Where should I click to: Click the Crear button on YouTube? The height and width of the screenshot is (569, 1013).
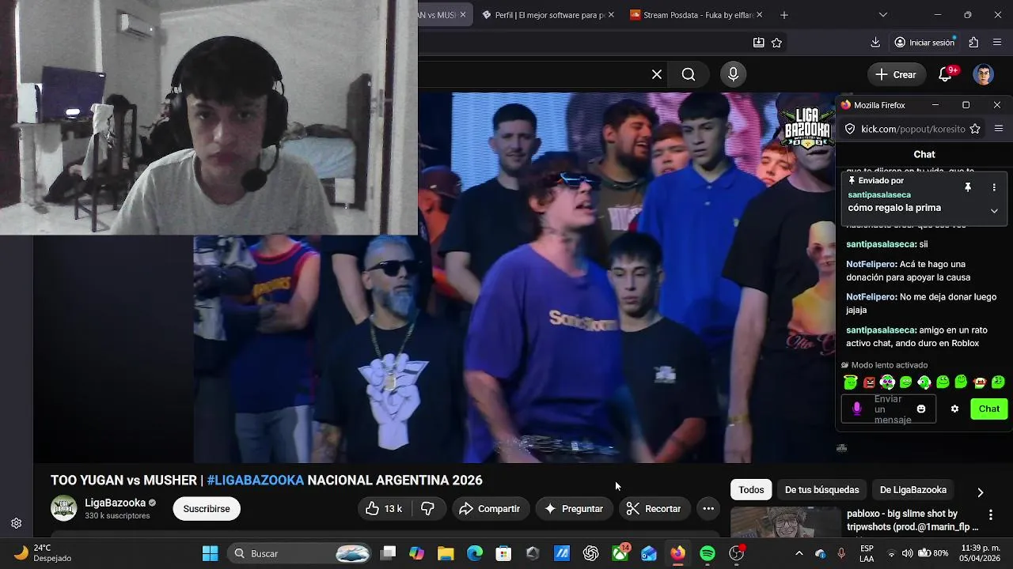896,74
